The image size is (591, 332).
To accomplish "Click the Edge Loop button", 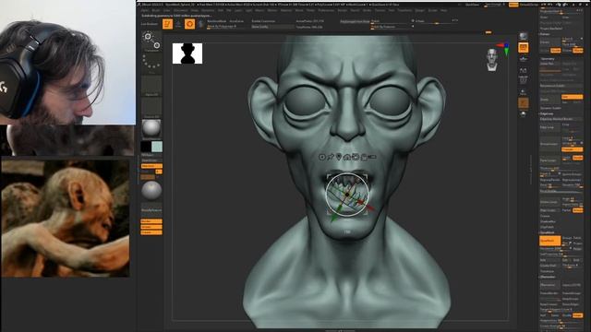I will tap(550, 127).
